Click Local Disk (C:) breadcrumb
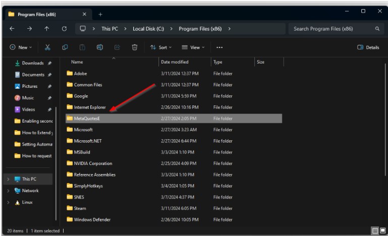388x236 pixels. click(148, 29)
